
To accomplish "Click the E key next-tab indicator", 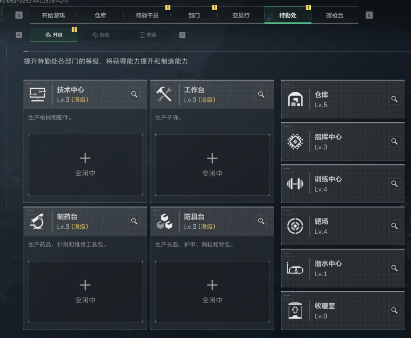I will 369,15.
